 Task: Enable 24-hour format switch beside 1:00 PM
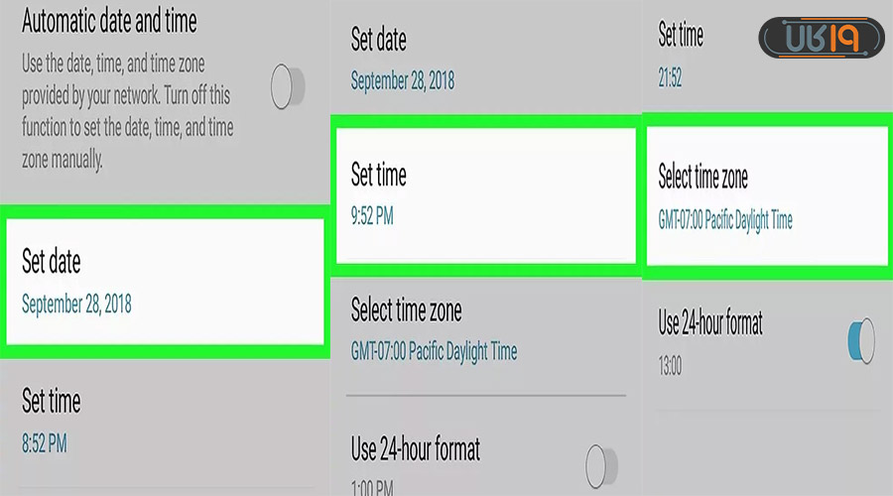tap(601, 463)
